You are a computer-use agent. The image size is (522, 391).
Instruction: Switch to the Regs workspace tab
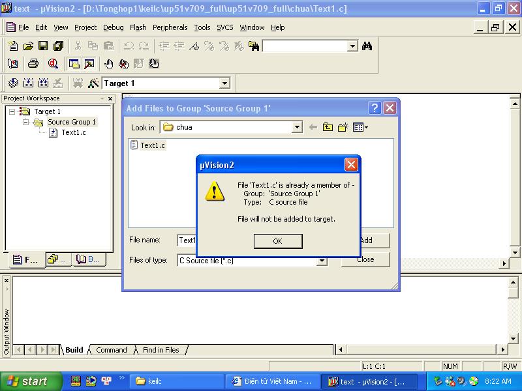58,259
